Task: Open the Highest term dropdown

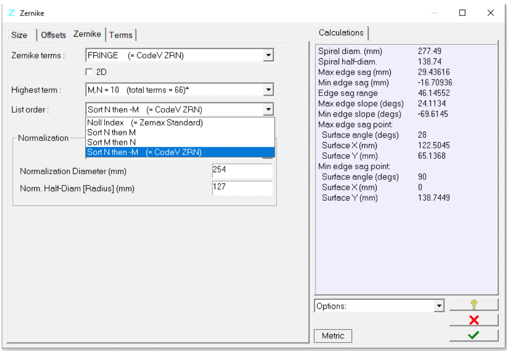Action: tap(269, 89)
